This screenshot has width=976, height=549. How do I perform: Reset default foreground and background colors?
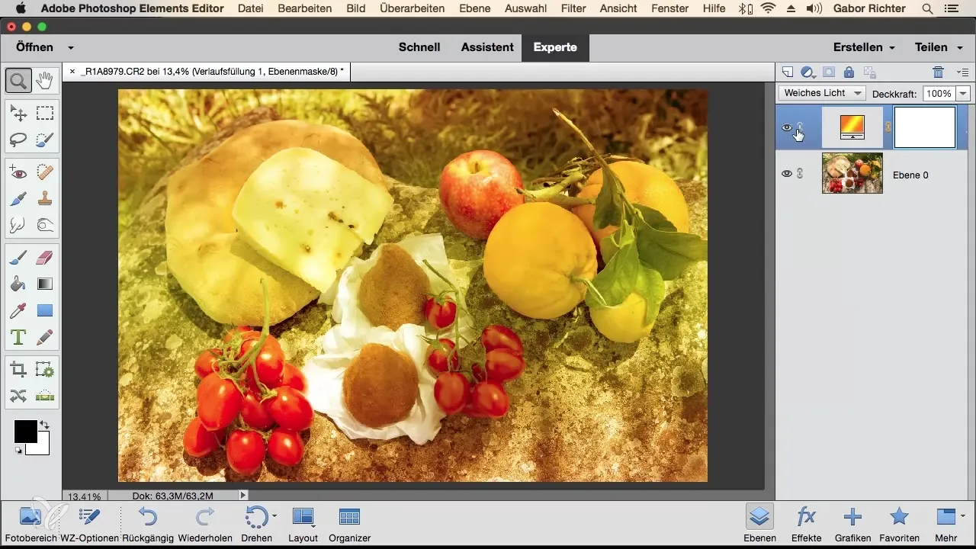click(x=18, y=451)
